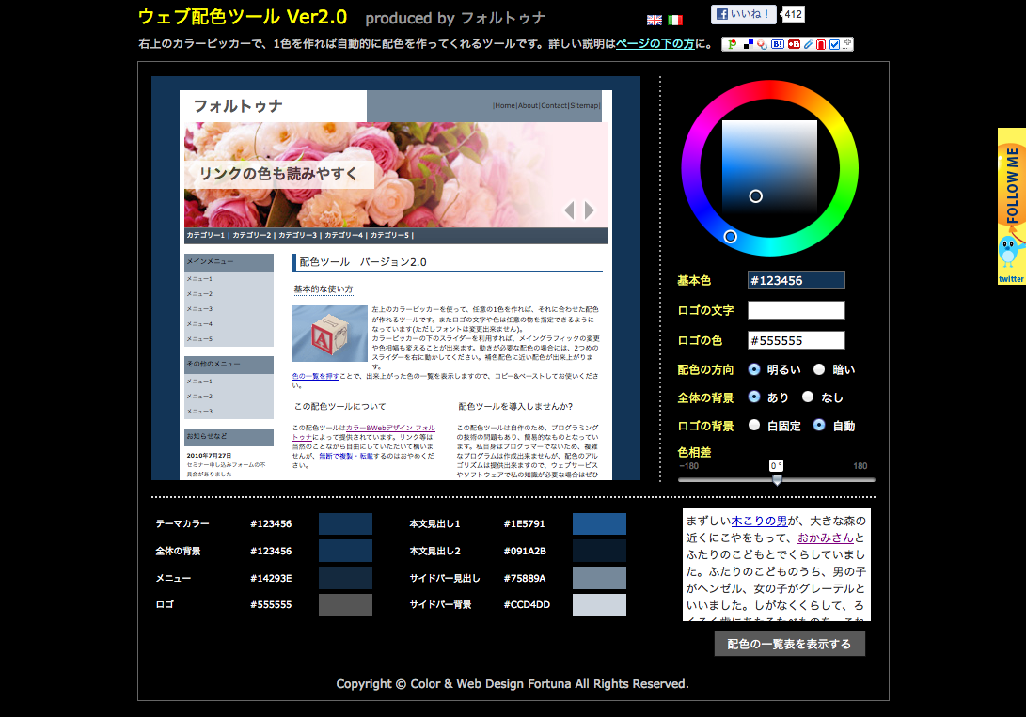Share via the Delicious bookmark icon
The image size is (1026, 717).
point(748,44)
